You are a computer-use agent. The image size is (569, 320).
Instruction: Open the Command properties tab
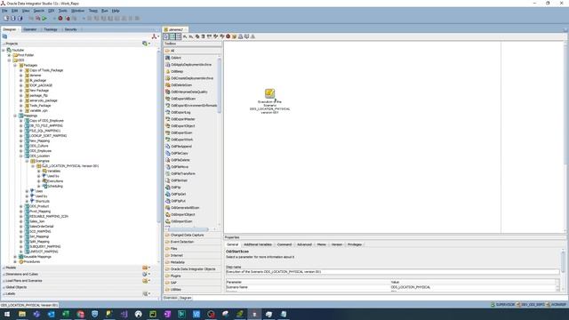click(x=284, y=244)
